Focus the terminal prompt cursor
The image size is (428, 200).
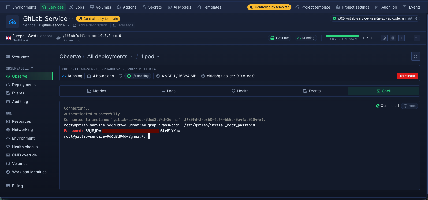149,136
